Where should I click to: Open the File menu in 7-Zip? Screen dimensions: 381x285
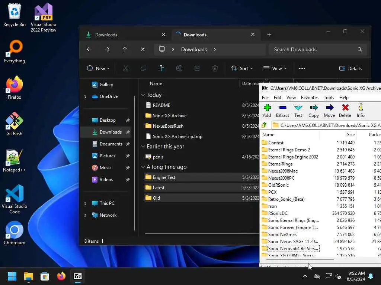pyautogui.click(x=265, y=98)
